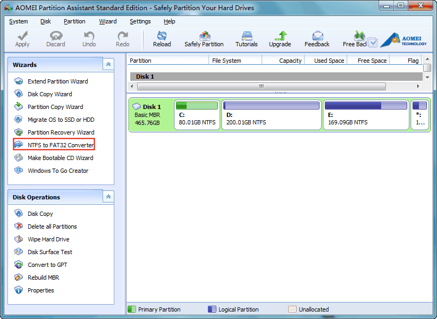Sort by Flag column header
This screenshot has height=319, width=437.
click(x=406, y=61)
